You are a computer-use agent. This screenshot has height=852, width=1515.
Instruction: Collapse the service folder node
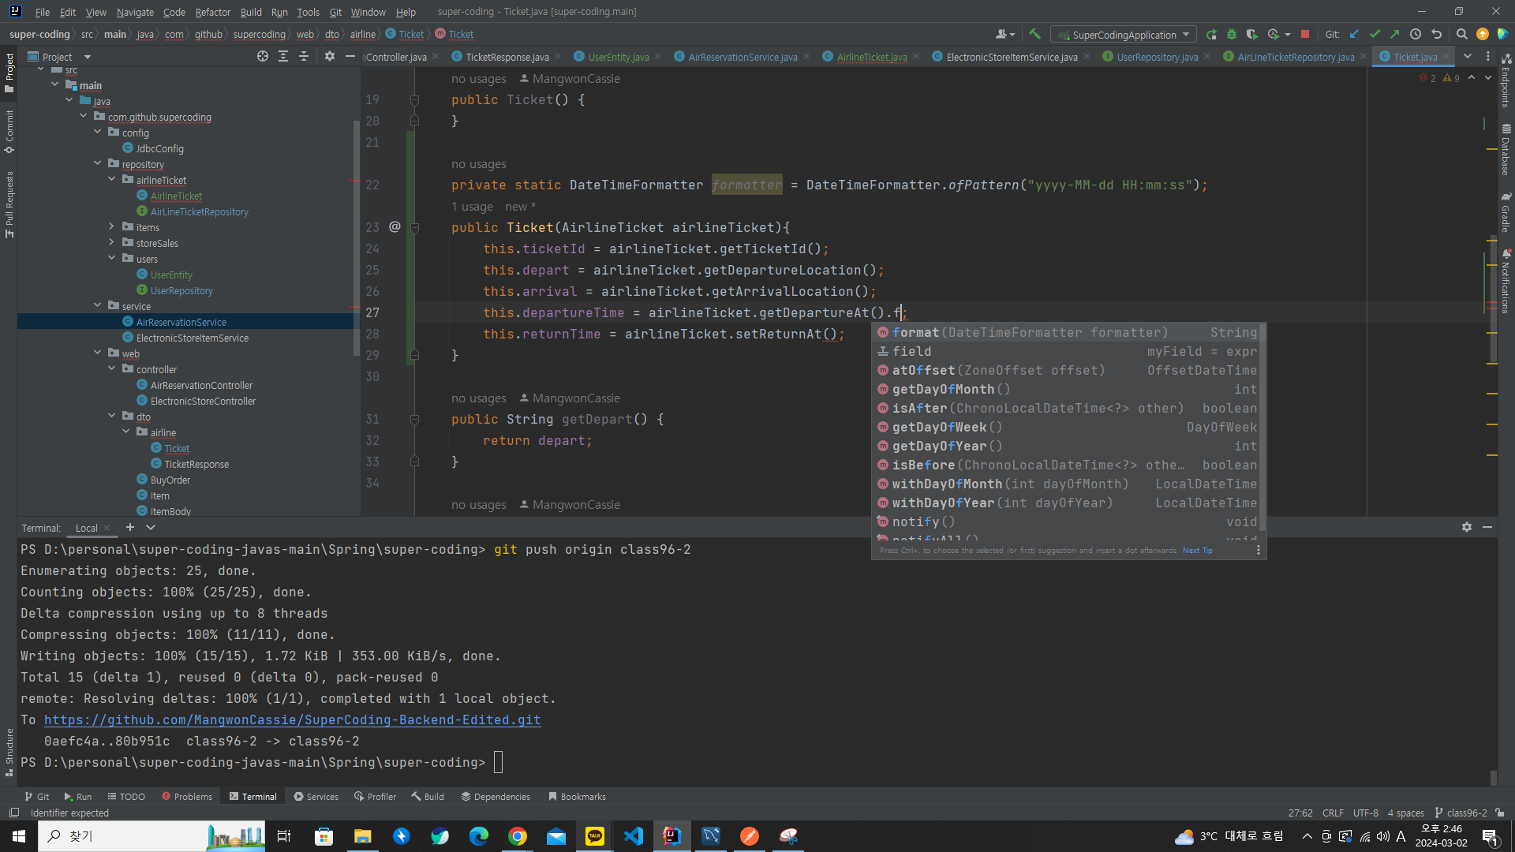[98, 306]
